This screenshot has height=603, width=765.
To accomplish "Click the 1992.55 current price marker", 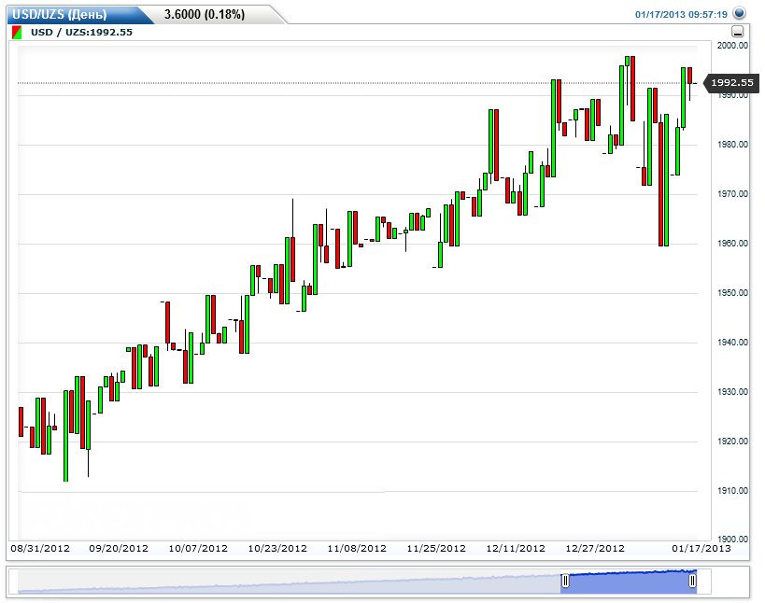I will (731, 82).
